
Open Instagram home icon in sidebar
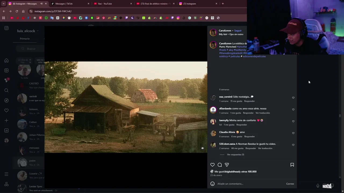[x=6, y=60]
